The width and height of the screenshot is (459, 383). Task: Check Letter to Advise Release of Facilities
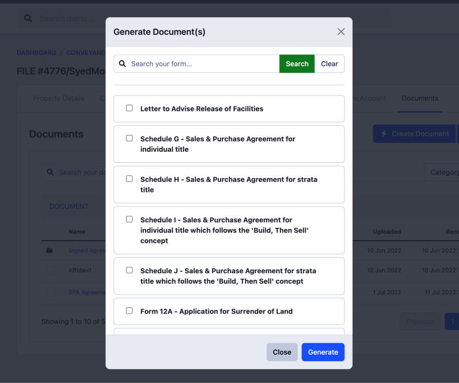click(x=129, y=108)
